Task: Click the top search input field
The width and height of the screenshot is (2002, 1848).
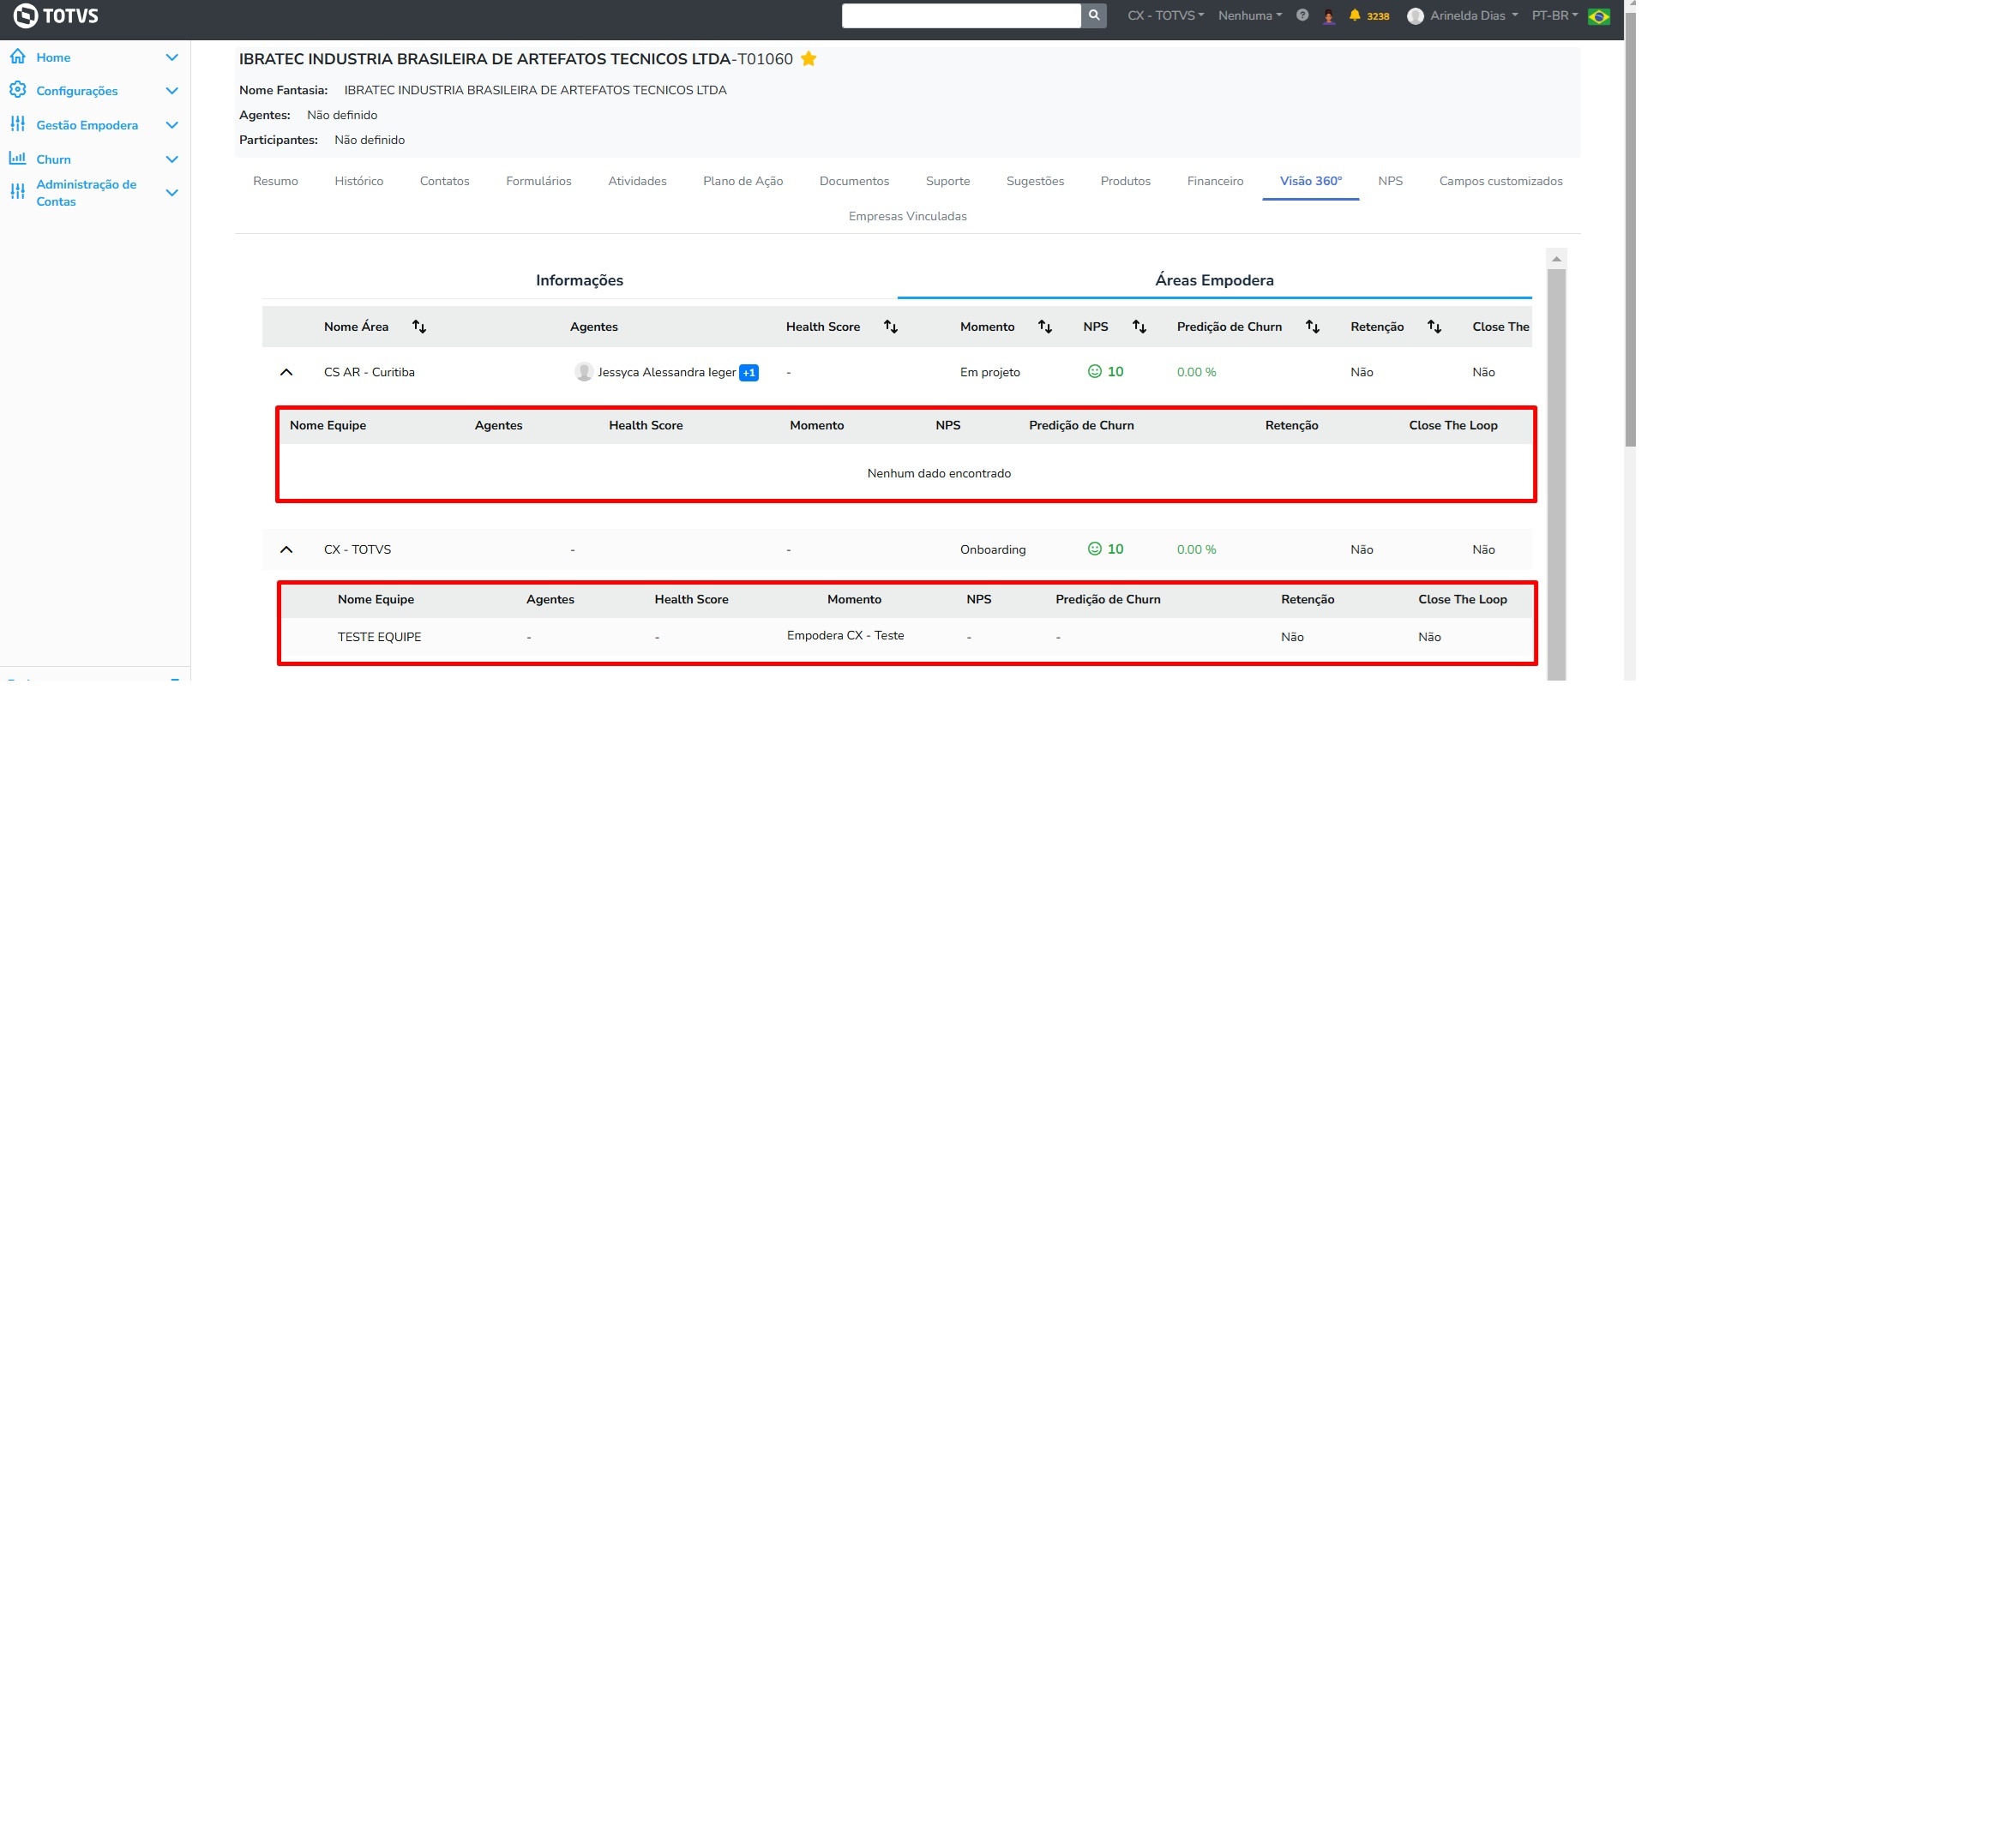Action: pos(960,15)
